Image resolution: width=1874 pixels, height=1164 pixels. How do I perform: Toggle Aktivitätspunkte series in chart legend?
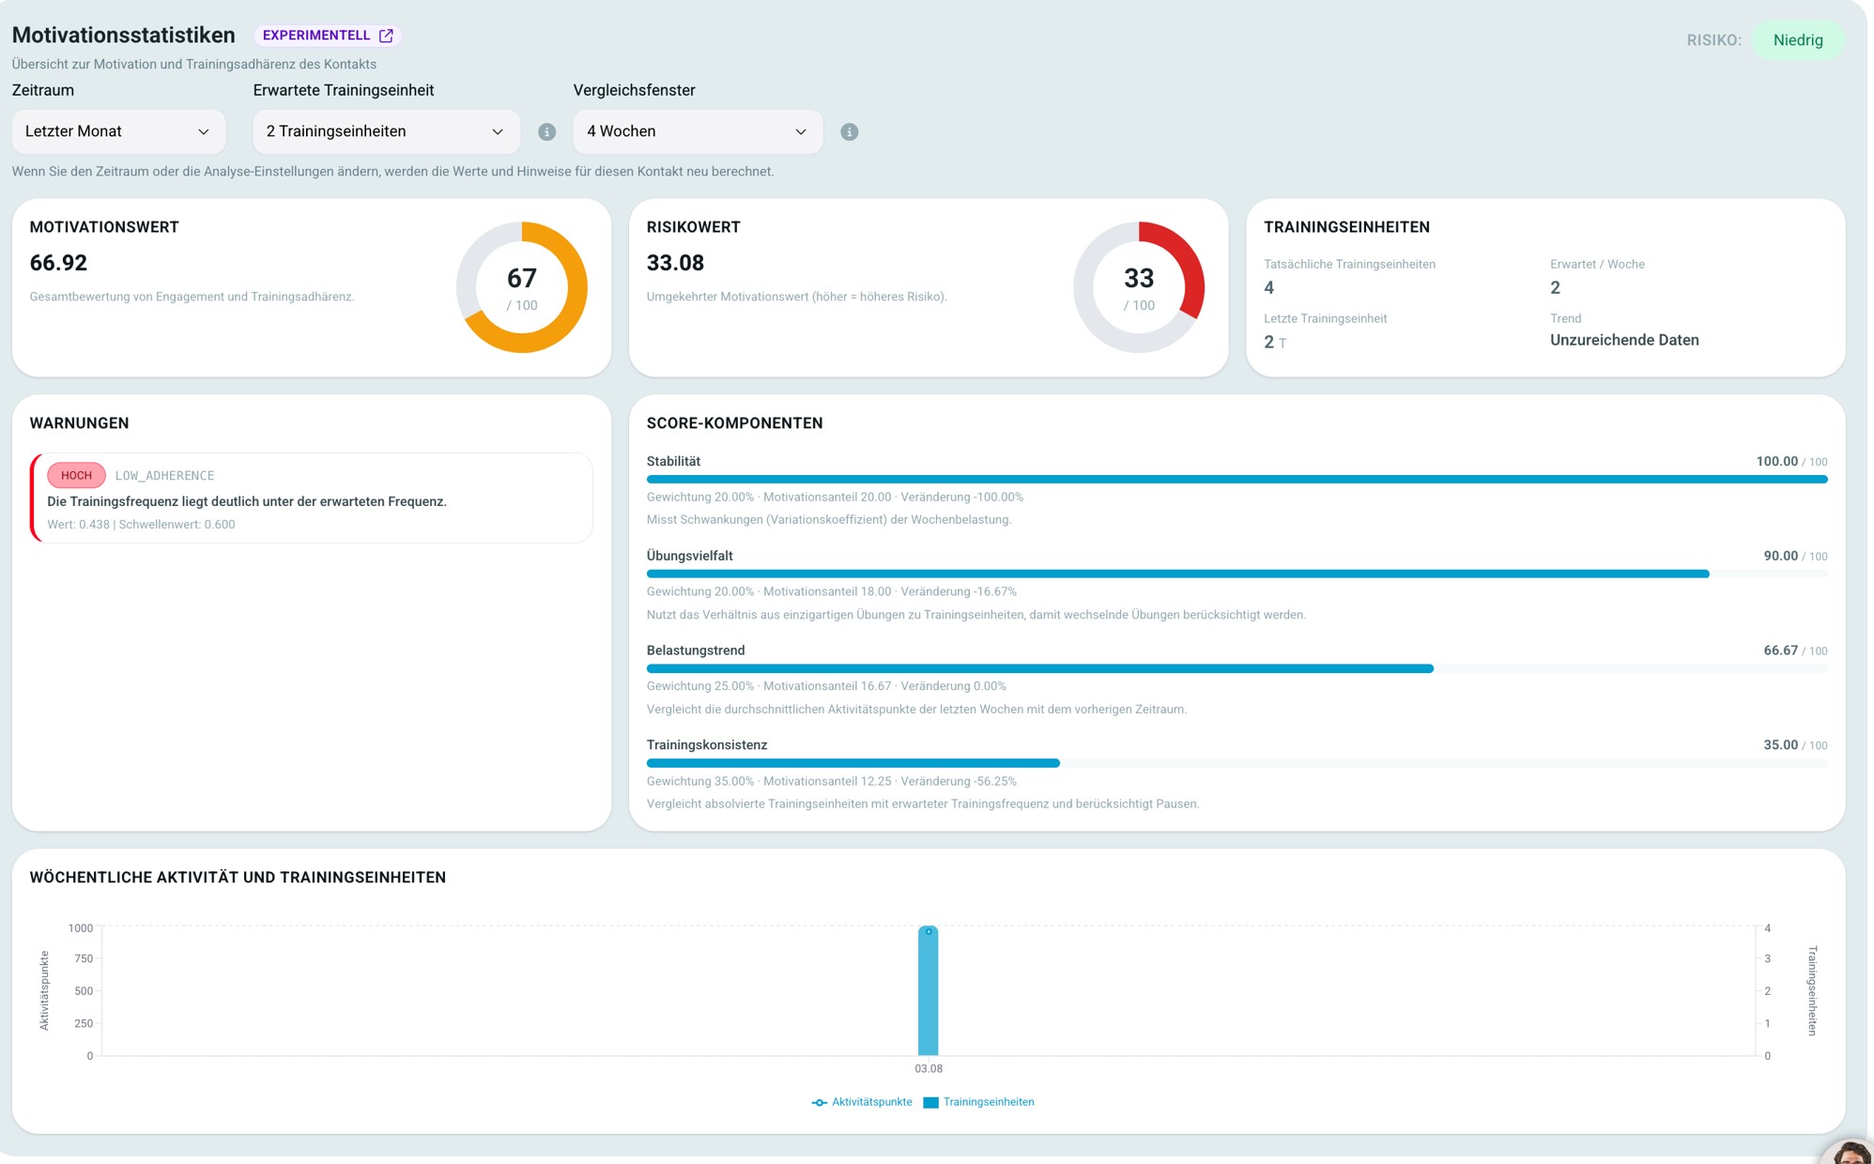(x=862, y=1102)
